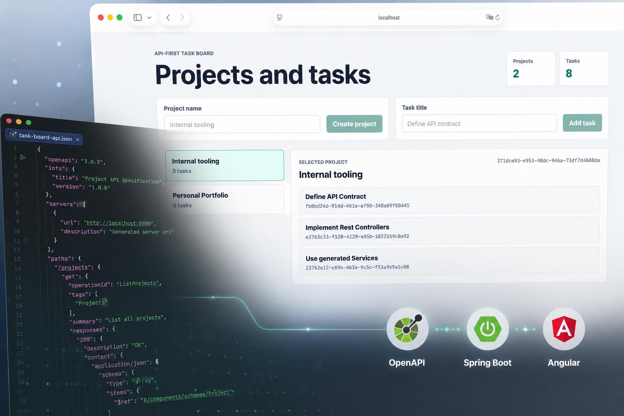Click the Projects count card
This screenshot has height=416, width=624.
[x=531, y=68]
